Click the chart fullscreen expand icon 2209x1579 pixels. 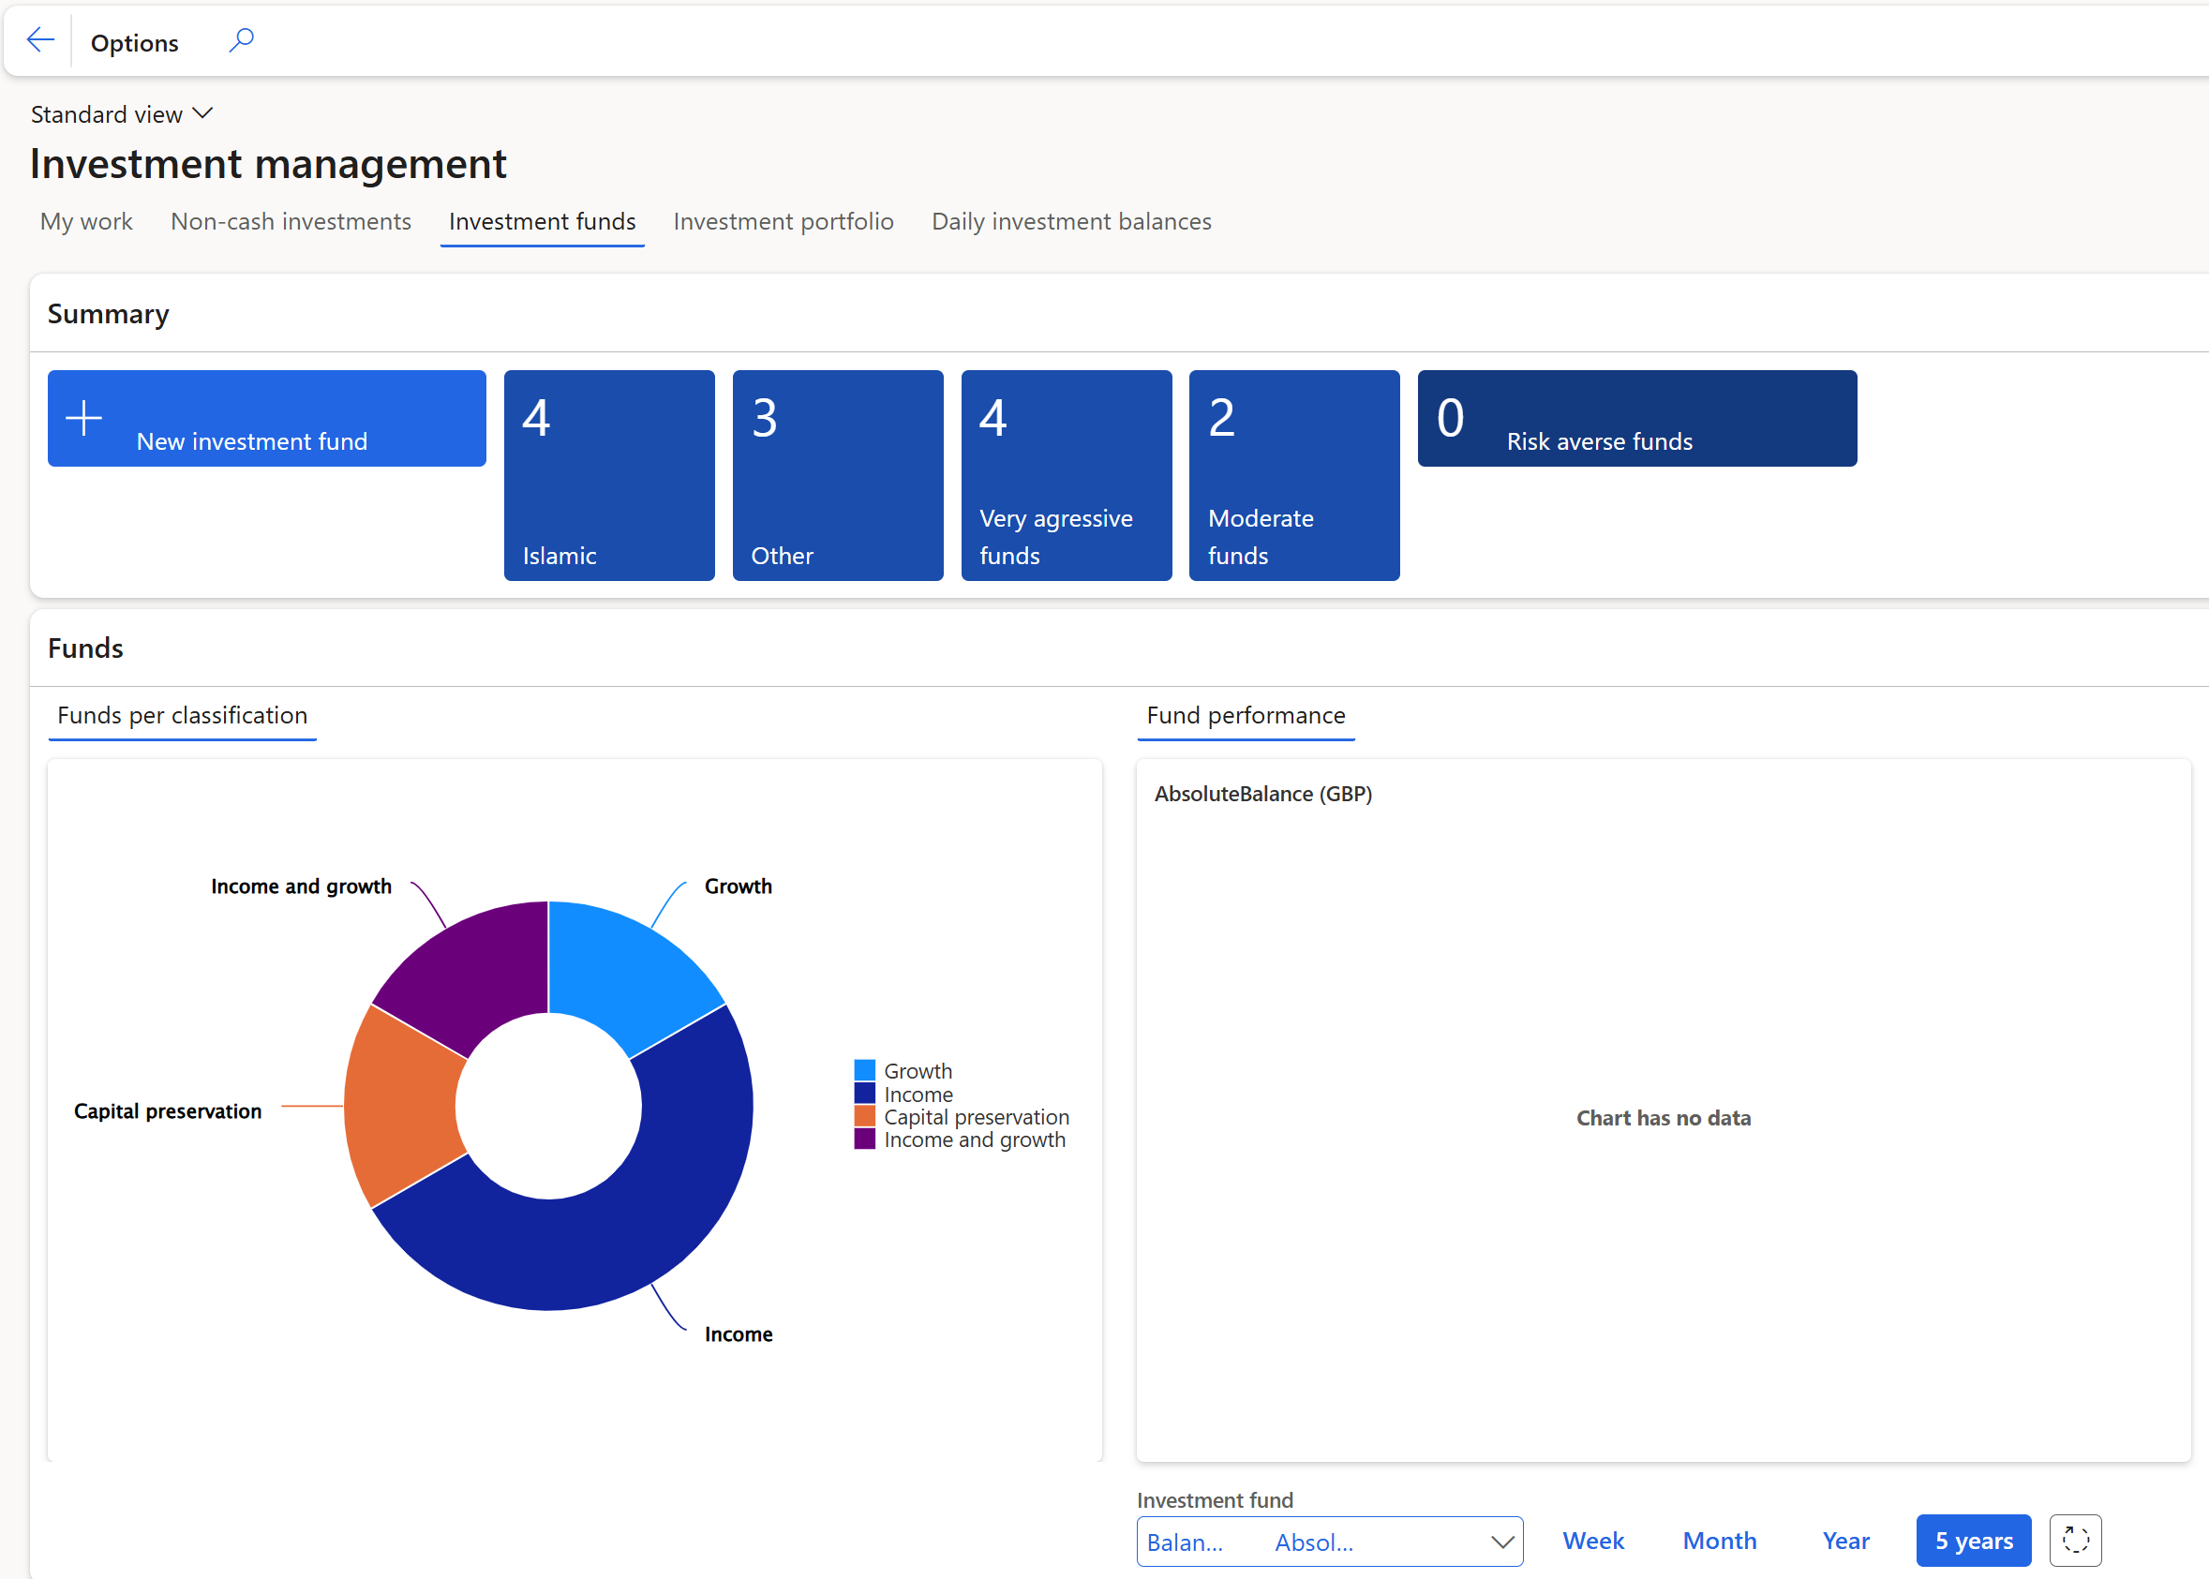(2075, 1540)
